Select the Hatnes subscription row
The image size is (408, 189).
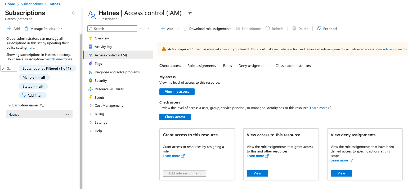(x=39, y=114)
